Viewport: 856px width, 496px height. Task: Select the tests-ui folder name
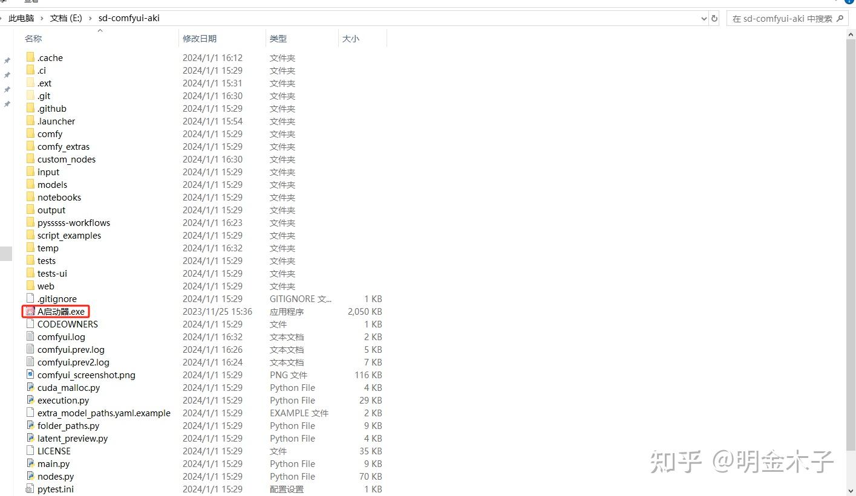coord(52,273)
